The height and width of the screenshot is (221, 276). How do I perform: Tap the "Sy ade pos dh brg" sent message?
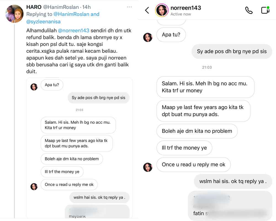click(x=232, y=51)
